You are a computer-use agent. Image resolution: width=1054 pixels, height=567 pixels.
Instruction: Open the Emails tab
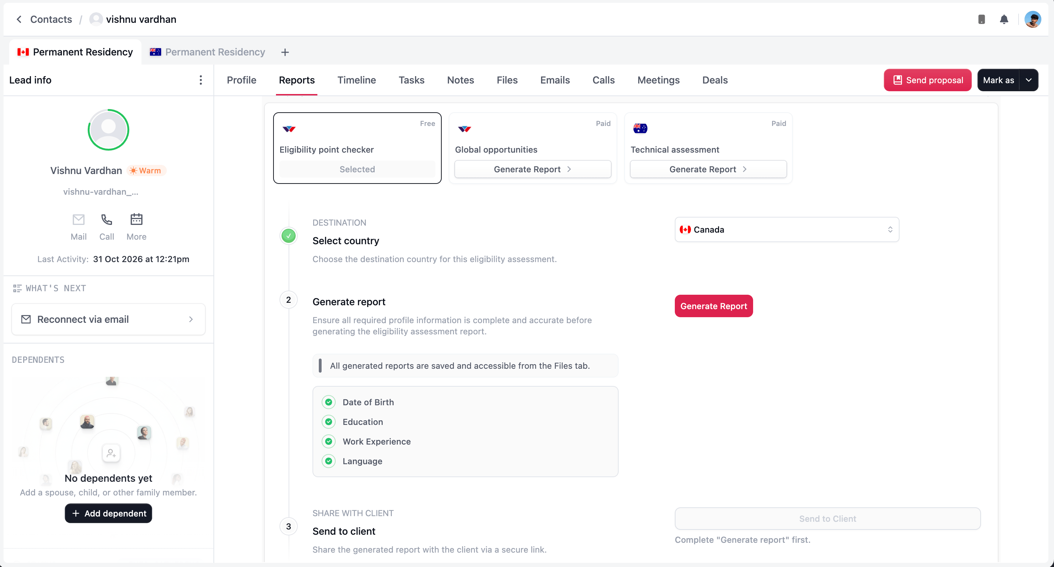pyautogui.click(x=555, y=80)
